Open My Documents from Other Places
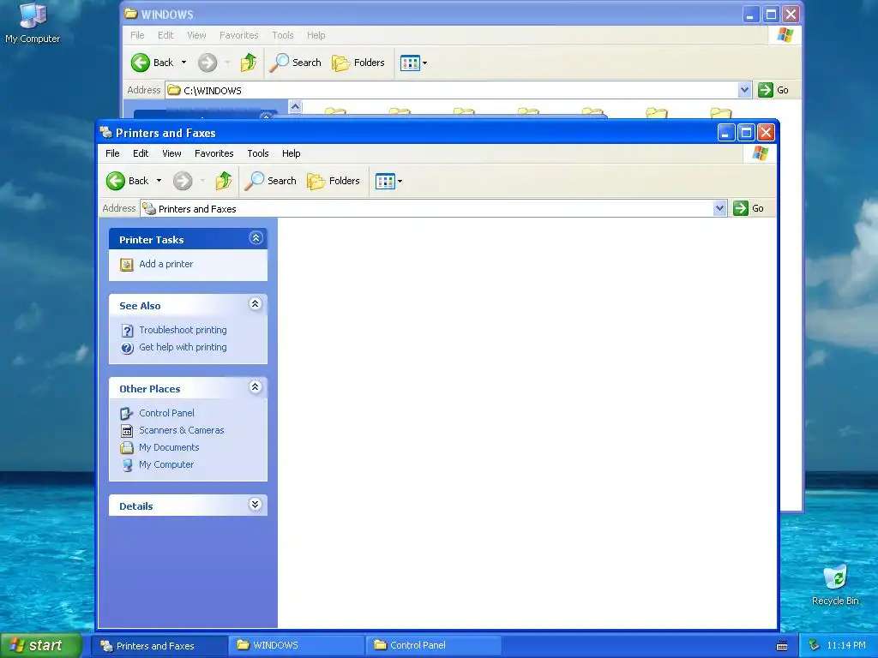 pyautogui.click(x=169, y=447)
